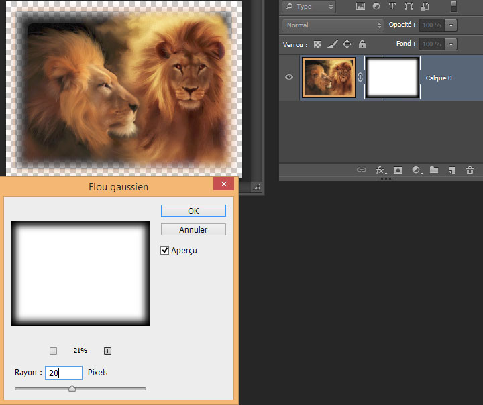Create a new group folder icon
The width and height of the screenshot is (483, 405).
point(434,170)
